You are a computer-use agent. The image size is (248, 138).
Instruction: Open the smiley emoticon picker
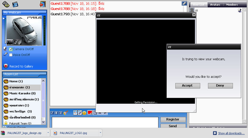pos(84,113)
